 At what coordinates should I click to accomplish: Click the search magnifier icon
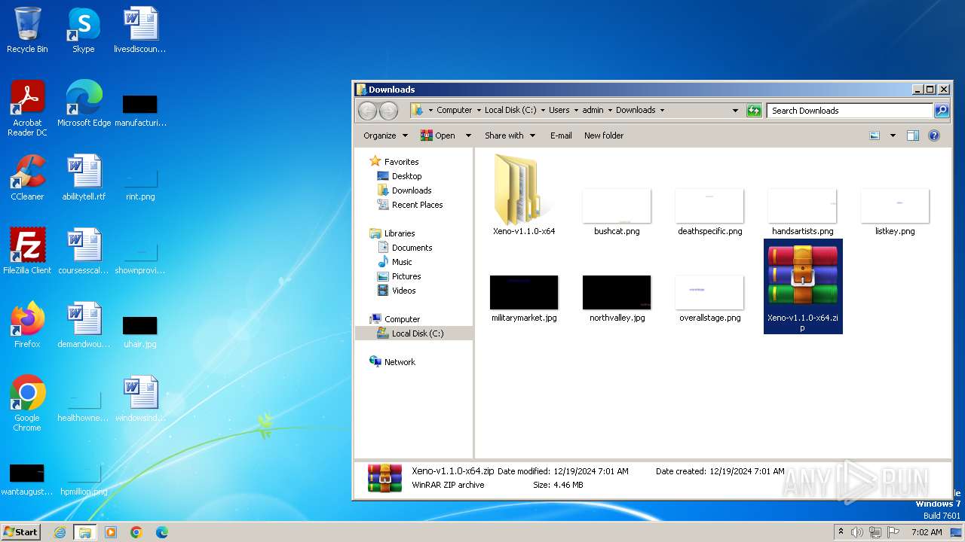pos(942,111)
